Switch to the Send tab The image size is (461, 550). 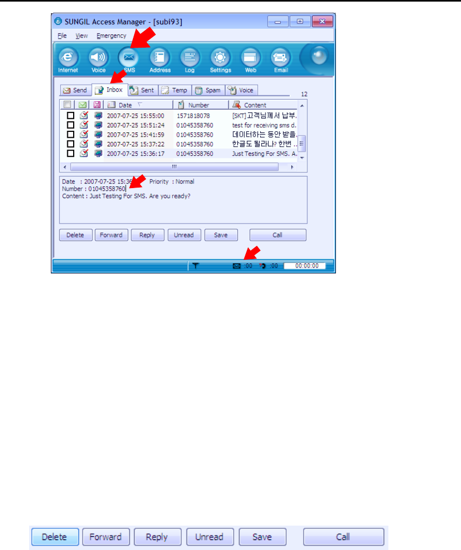click(x=76, y=90)
